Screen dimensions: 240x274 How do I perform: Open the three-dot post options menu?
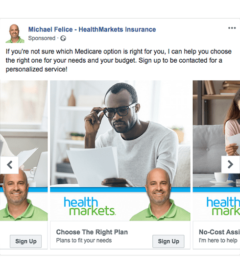point(232,28)
